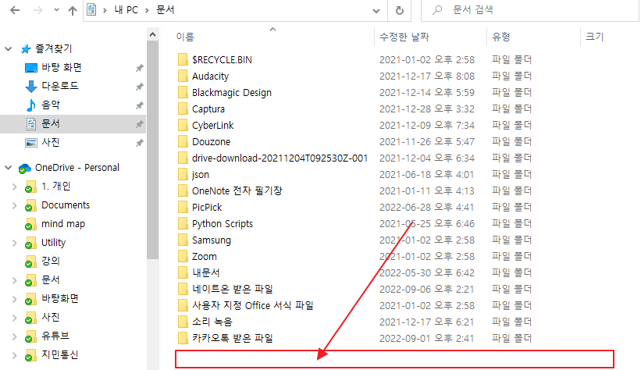Click 파일 폴더 type in Captura row
The width and height of the screenshot is (641, 370).
tap(511, 109)
